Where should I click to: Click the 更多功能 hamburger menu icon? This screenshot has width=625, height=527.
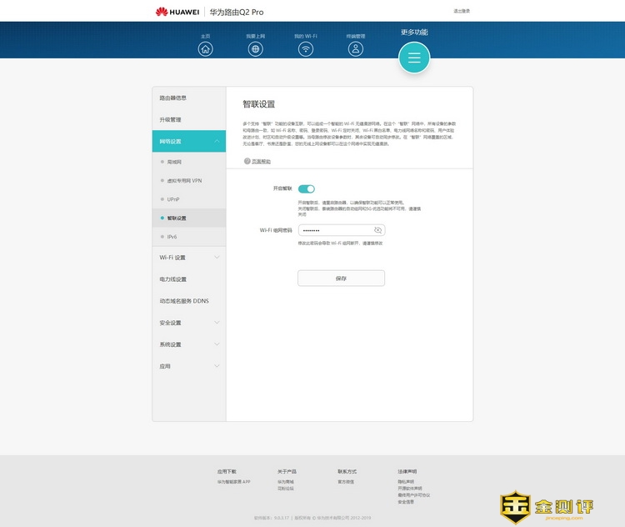click(x=414, y=58)
